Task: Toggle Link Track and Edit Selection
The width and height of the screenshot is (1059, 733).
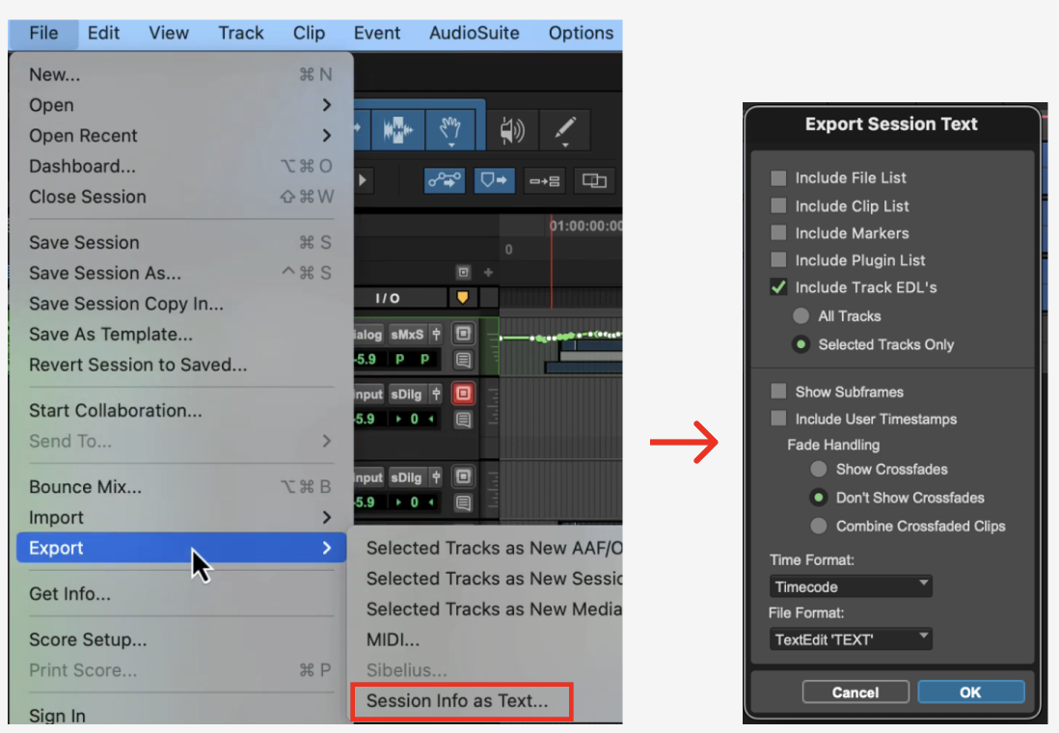Action: coord(544,180)
